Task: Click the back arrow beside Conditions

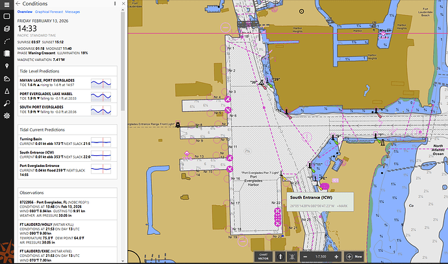Action: 18,4
